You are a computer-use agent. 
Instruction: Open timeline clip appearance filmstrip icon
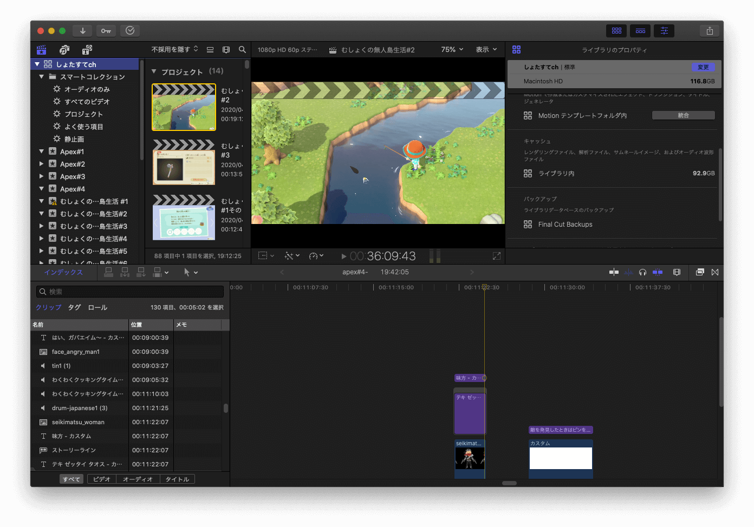click(x=677, y=272)
